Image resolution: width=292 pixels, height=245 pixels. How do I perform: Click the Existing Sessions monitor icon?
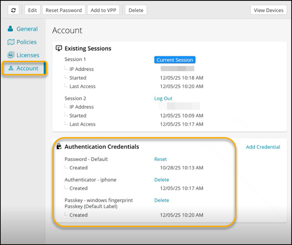(x=59, y=48)
